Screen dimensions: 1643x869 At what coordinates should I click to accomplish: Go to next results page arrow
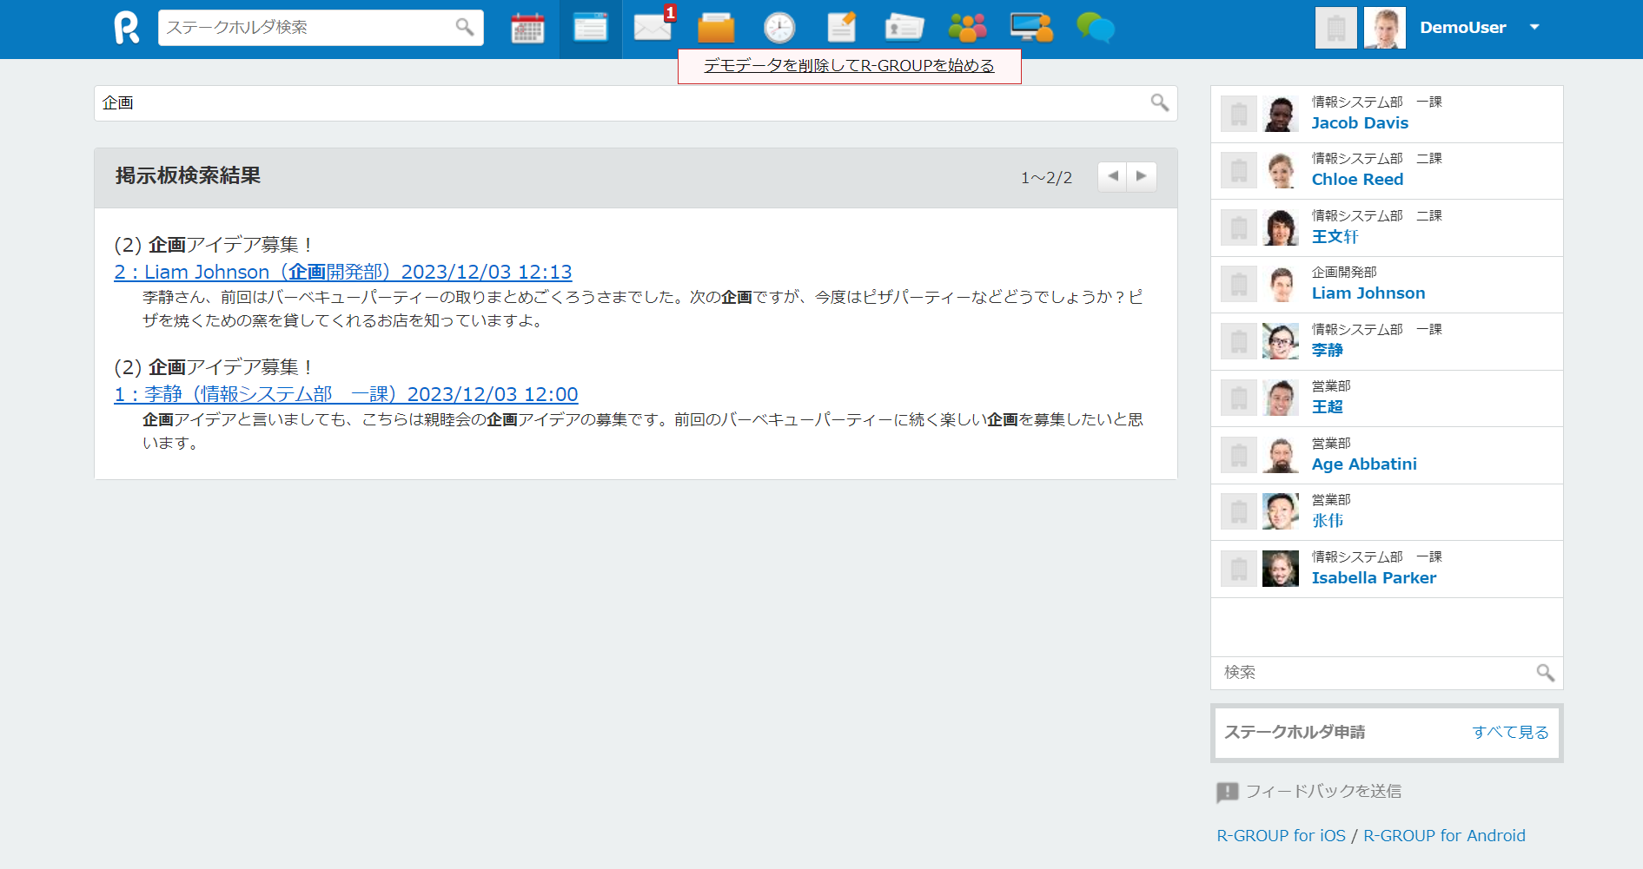point(1142,176)
